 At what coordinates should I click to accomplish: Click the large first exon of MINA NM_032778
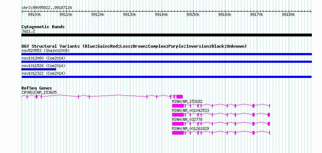178,124
